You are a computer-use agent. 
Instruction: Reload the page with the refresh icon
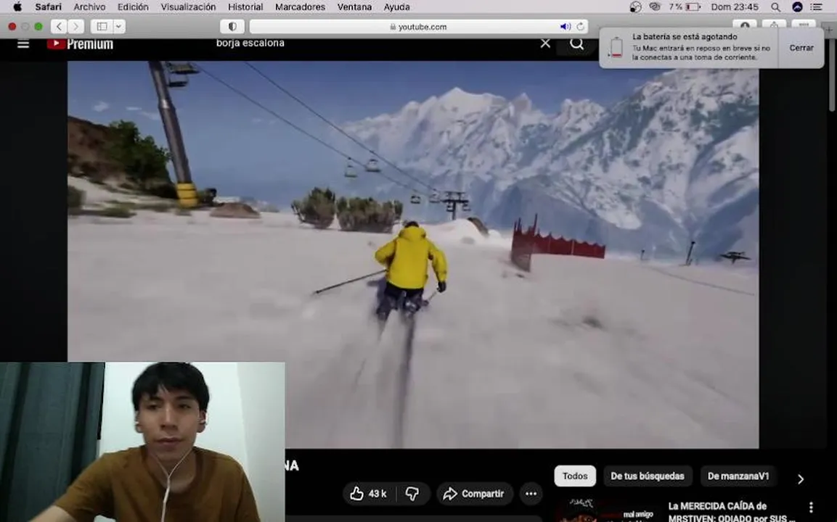pos(580,26)
